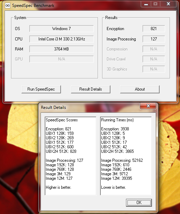Click the Results group label
The height and width of the screenshot is (214, 180).
tap(111, 18)
